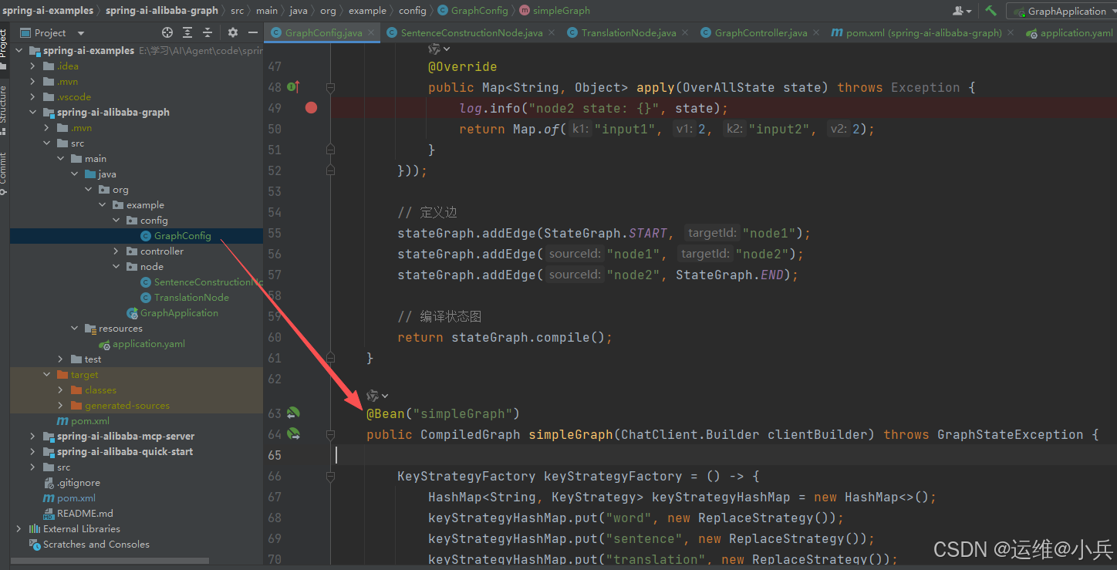This screenshot has width=1117, height=570.
Task: Expand the classes folder under target
Action: 60,390
